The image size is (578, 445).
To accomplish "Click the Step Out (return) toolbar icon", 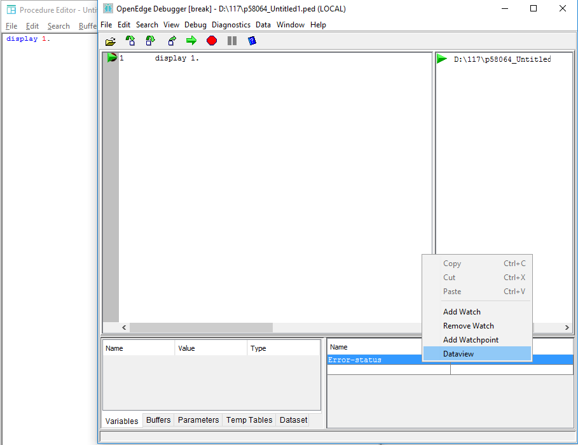I will pyautogui.click(x=170, y=40).
